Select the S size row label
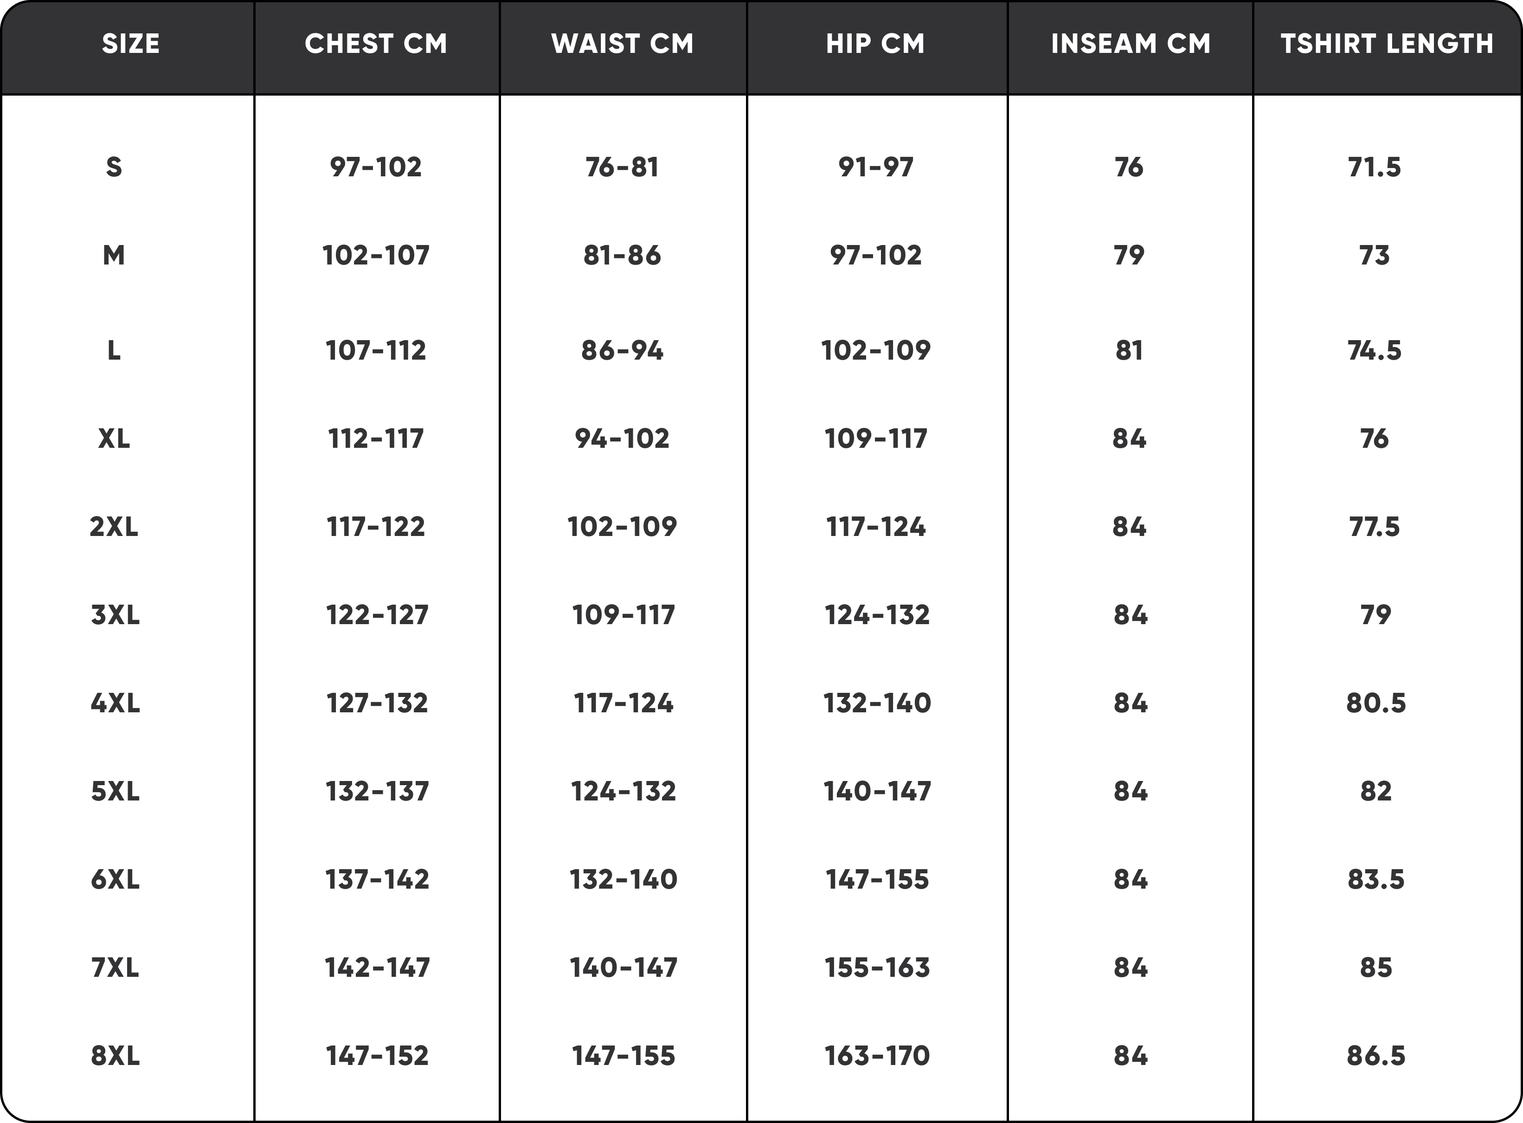The height and width of the screenshot is (1123, 1523). (x=114, y=167)
